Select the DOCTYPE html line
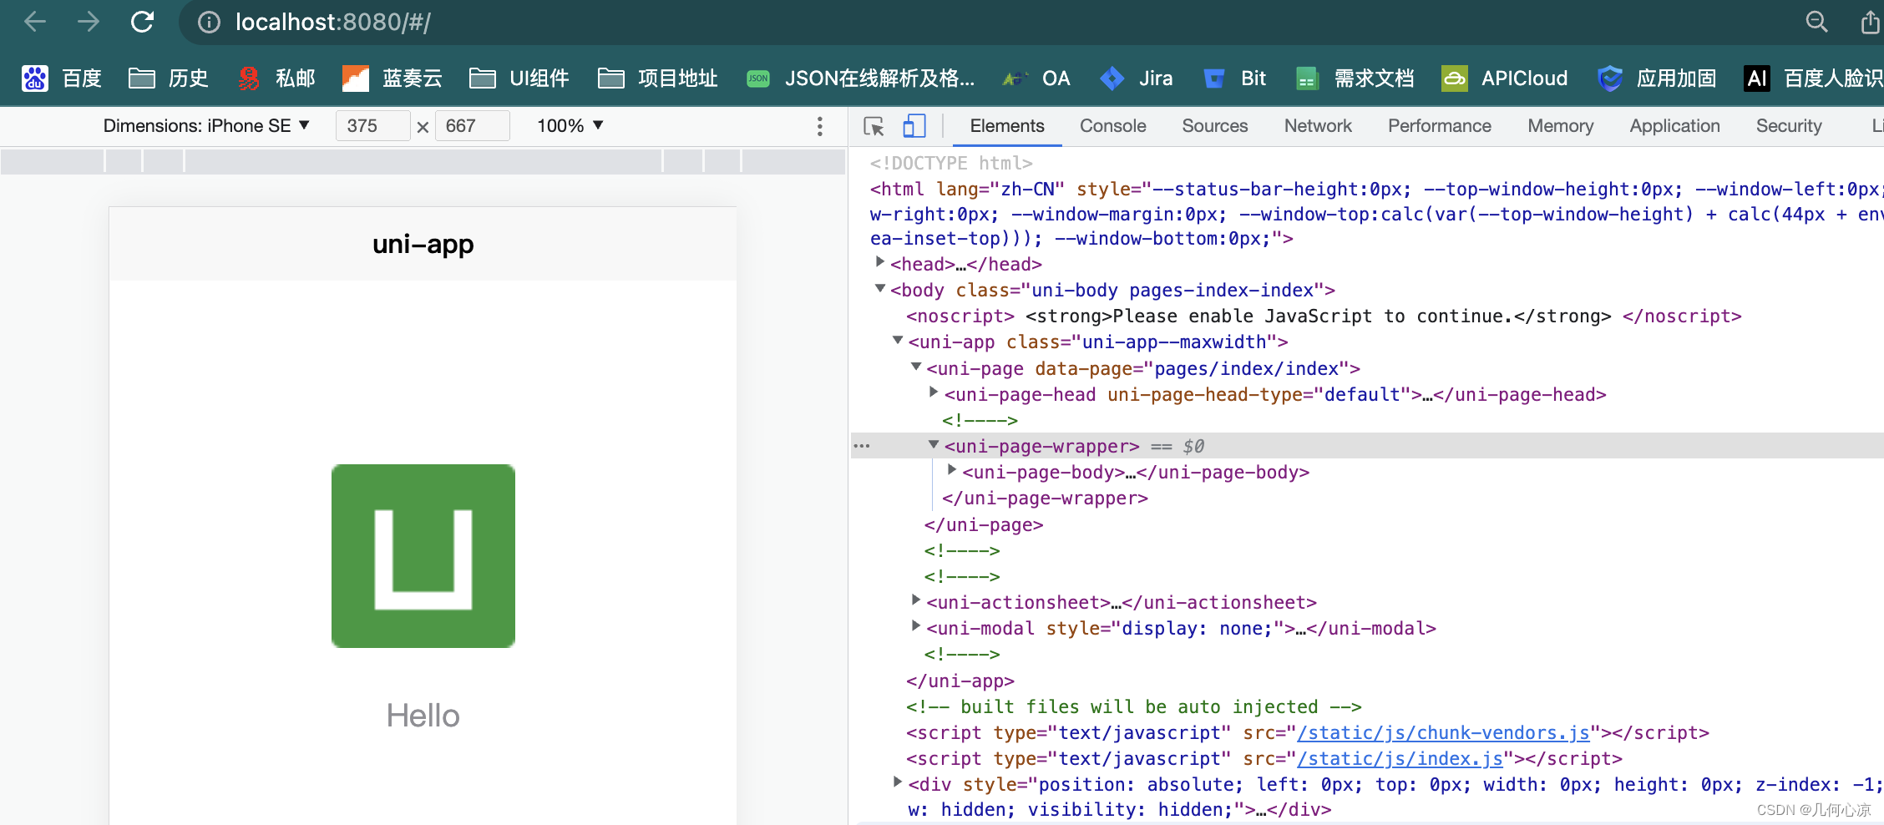The image size is (1884, 825). point(951,164)
